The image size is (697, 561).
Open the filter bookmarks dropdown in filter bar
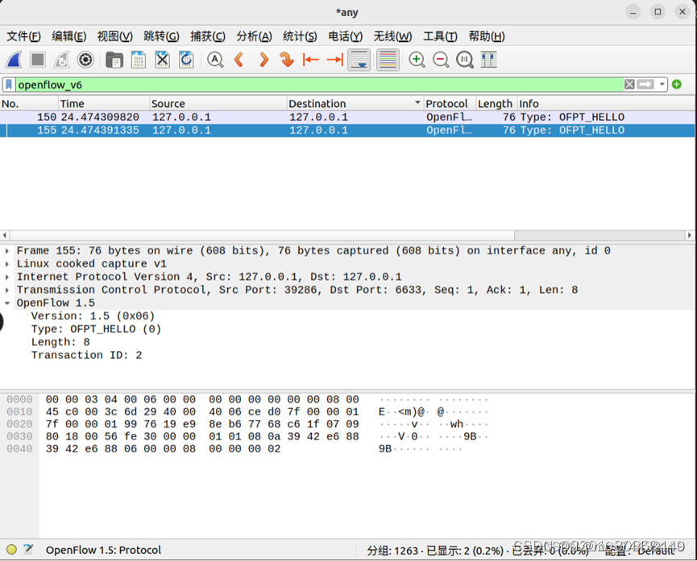coord(8,84)
